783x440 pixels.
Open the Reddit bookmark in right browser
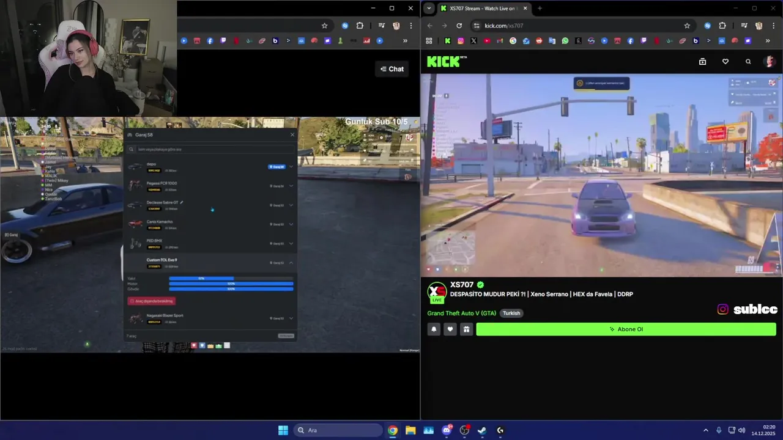(539, 41)
